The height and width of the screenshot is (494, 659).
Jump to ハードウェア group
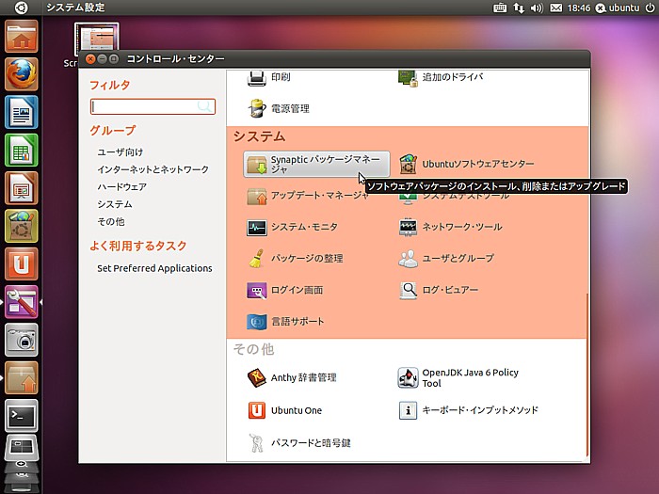tap(121, 187)
